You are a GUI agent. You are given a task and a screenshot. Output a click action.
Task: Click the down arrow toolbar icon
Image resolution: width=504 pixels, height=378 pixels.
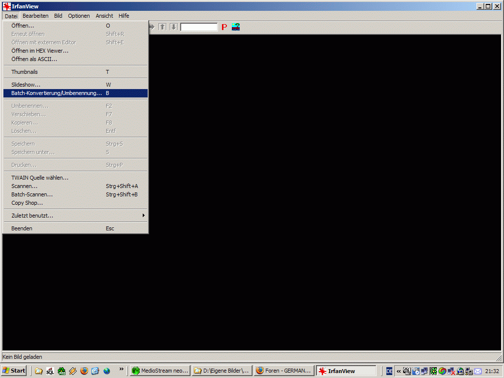[174, 27]
